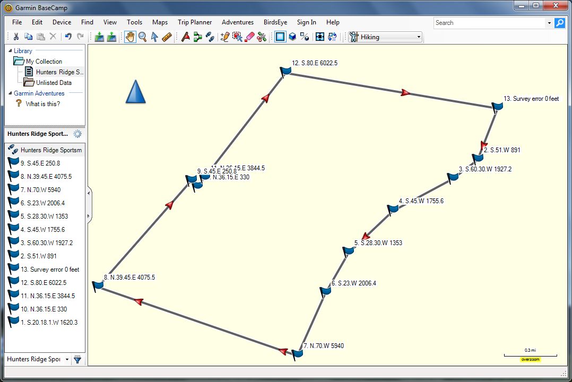Click the Paste clipboard icon
The width and height of the screenshot is (572, 382).
pyautogui.click(x=41, y=37)
